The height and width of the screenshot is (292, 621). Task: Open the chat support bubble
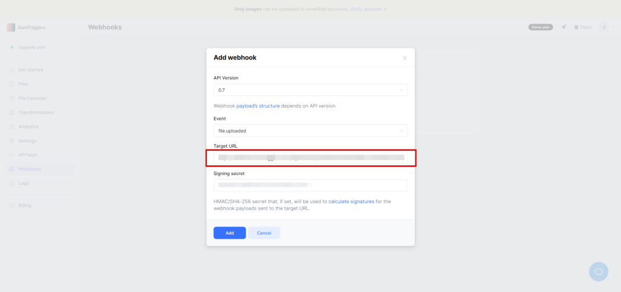pos(598,271)
